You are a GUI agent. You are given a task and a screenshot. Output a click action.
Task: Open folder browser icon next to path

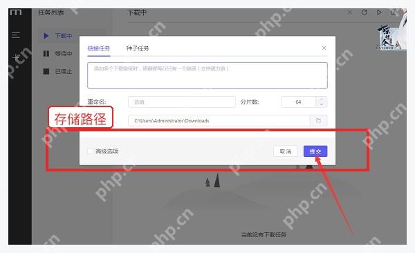(x=318, y=121)
